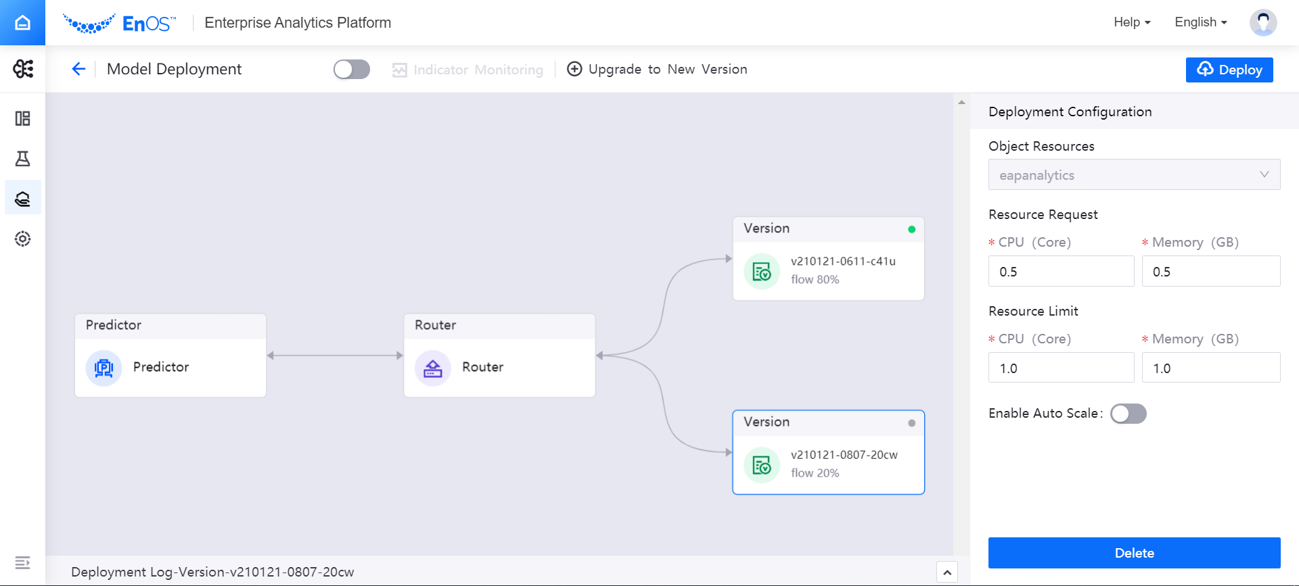The image size is (1299, 586).
Task: Collapse sidebar with the bottom menu icon
Action: point(22,562)
